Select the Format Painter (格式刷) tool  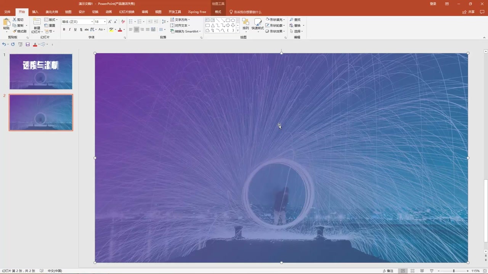click(x=20, y=31)
